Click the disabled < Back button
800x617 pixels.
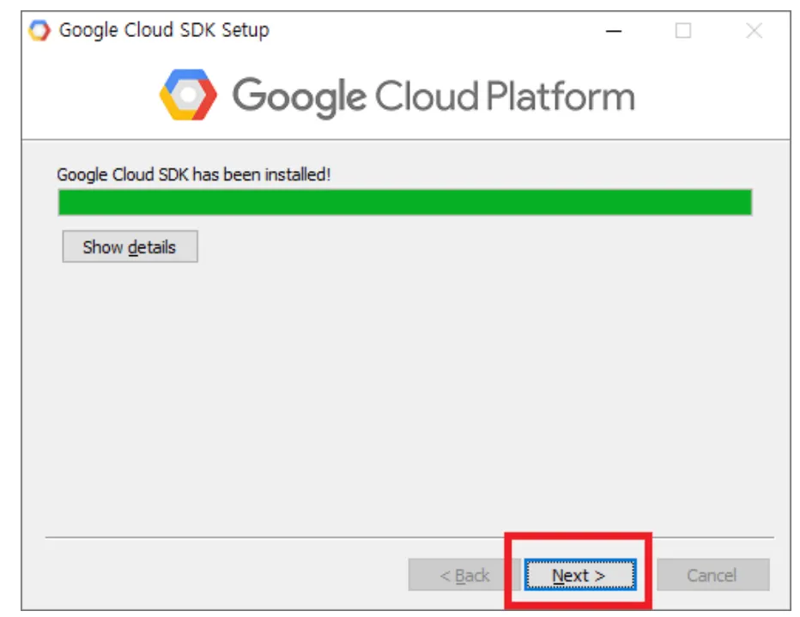pyautogui.click(x=464, y=576)
